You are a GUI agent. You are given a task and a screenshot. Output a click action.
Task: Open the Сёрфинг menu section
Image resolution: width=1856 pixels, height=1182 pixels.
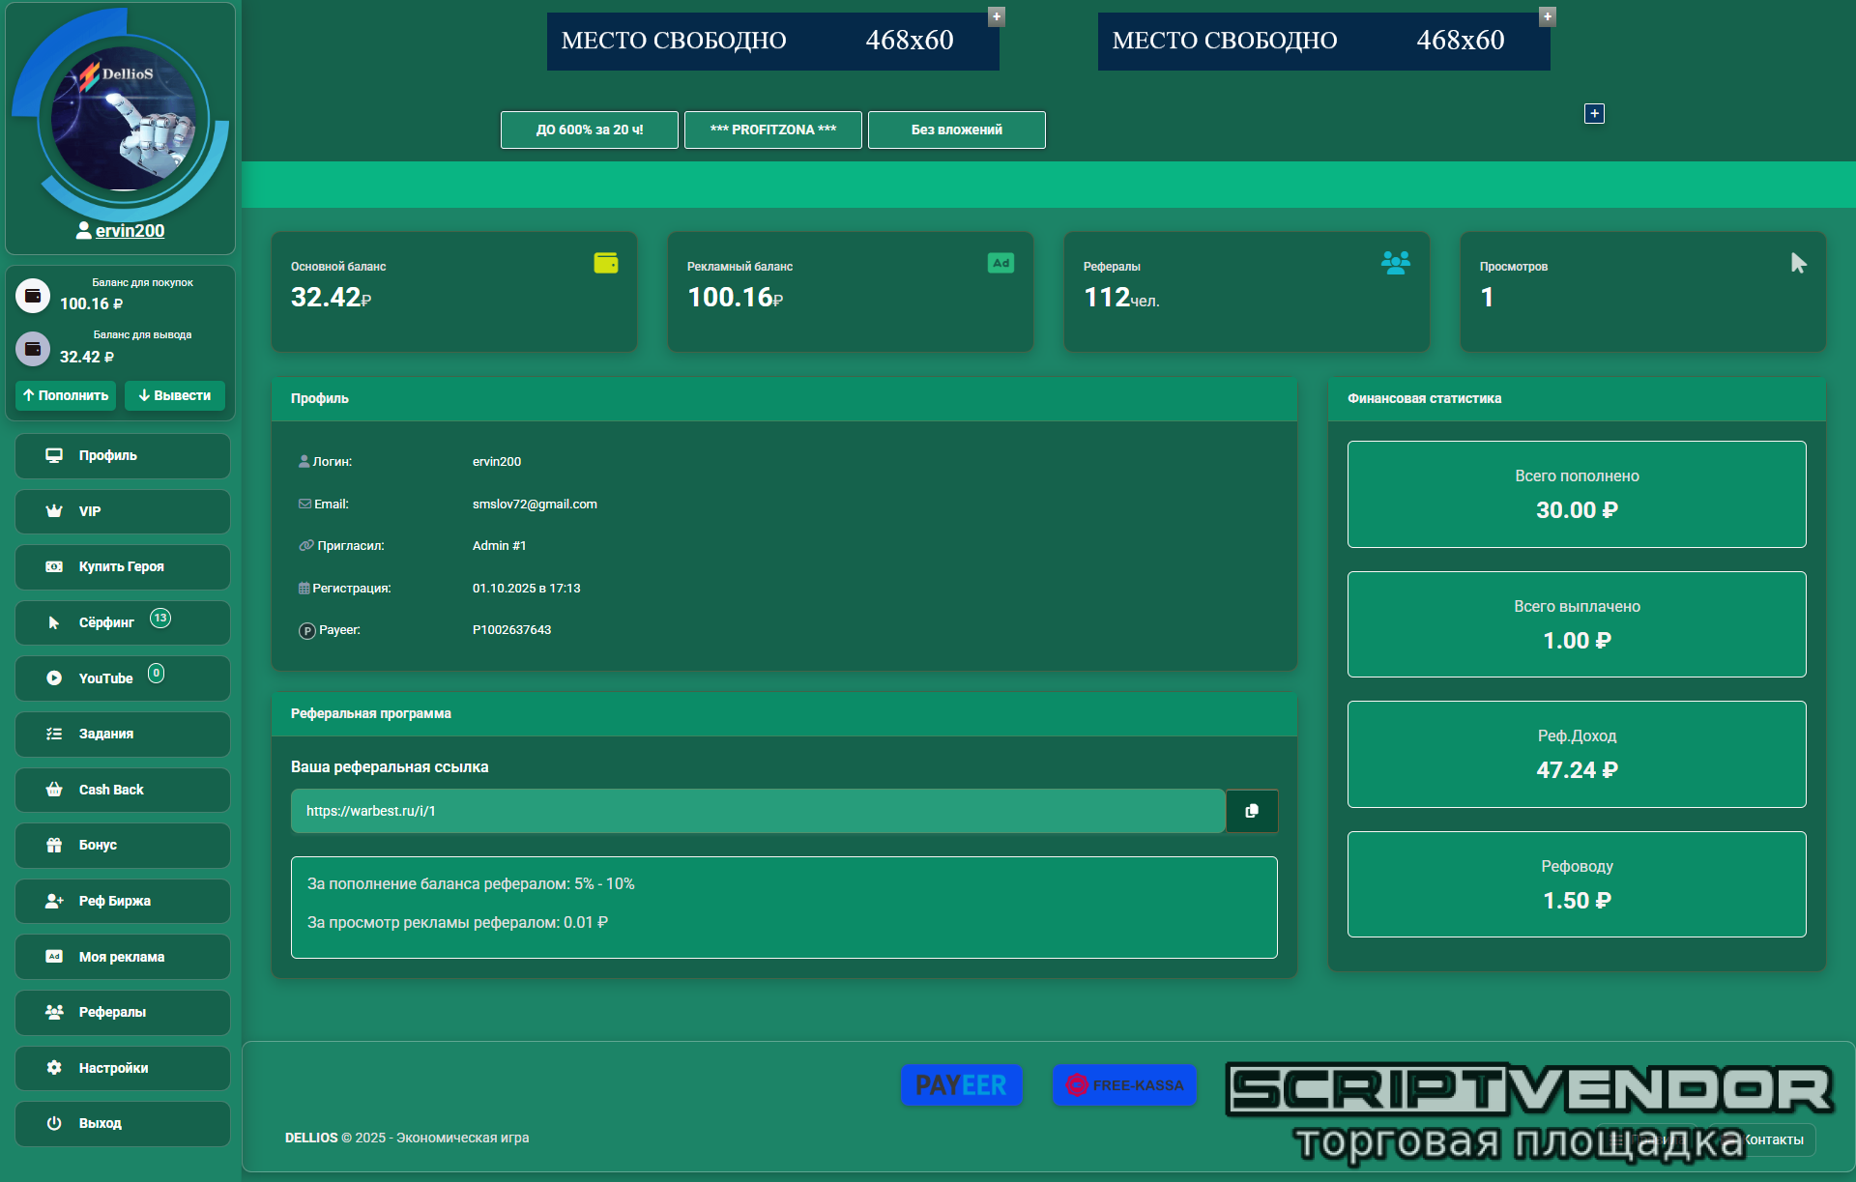pyautogui.click(x=123, y=622)
